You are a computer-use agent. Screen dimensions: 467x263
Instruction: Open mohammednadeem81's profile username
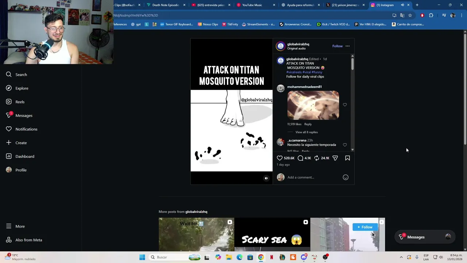click(304, 87)
